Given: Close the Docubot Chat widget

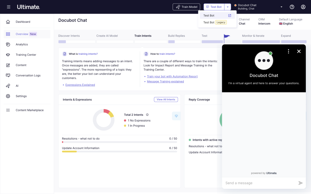Looking at the screenshot, I should (x=299, y=51).
